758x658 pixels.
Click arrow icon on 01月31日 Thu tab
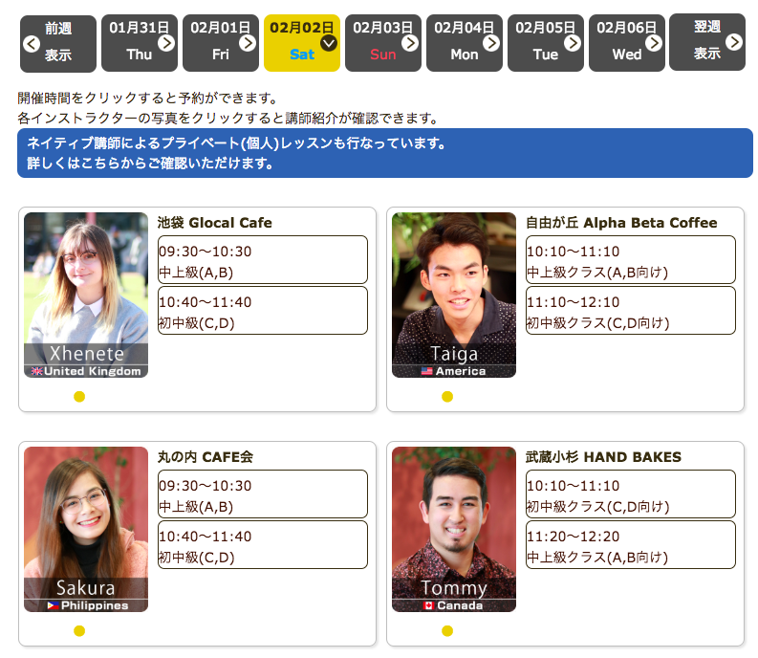(x=166, y=43)
